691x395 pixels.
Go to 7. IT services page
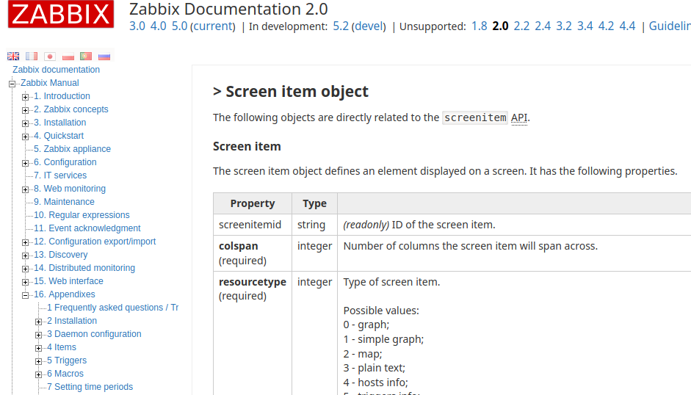[60, 175]
